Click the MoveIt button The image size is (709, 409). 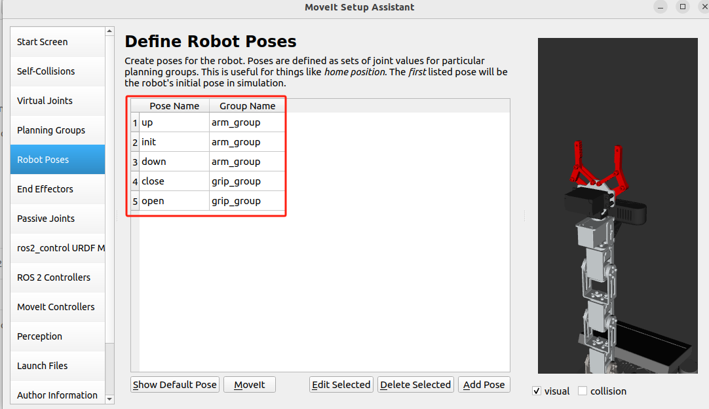[250, 385]
